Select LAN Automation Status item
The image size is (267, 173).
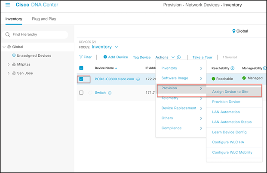click(x=232, y=122)
